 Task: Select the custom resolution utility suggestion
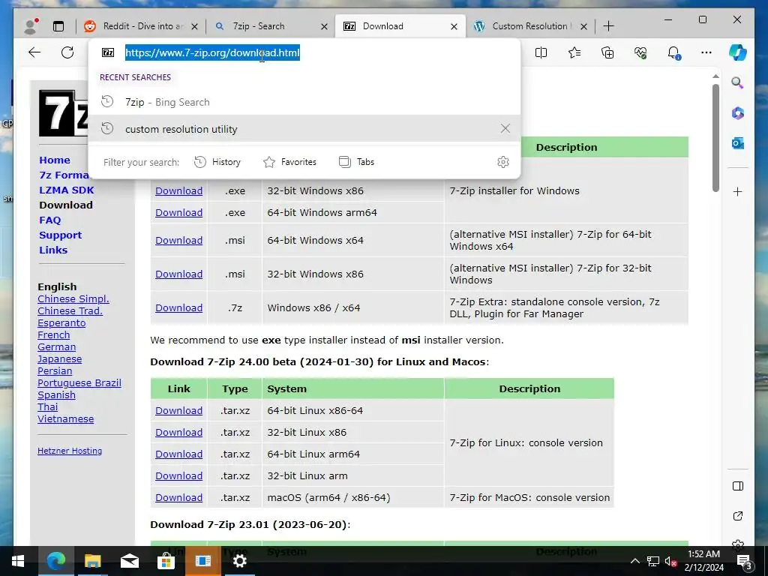[x=304, y=129]
